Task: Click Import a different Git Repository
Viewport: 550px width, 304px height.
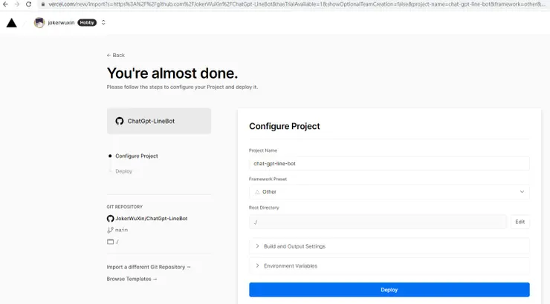Action: [x=149, y=267]
